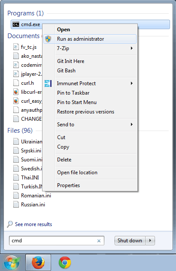Image resolution: width=176 pixels, height=271 pixels.
Task: Launch Google Chrome from the taskbar
Action: coord(65,262)
